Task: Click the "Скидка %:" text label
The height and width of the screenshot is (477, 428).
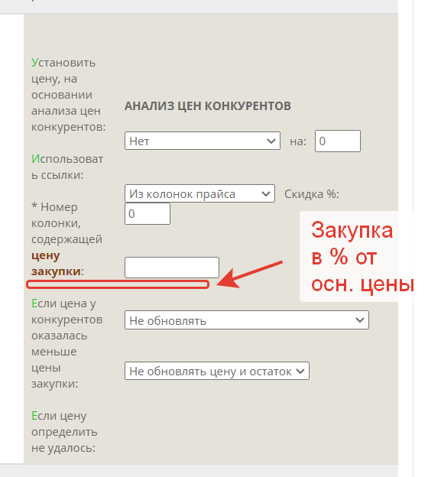Action: click(312, 194)
